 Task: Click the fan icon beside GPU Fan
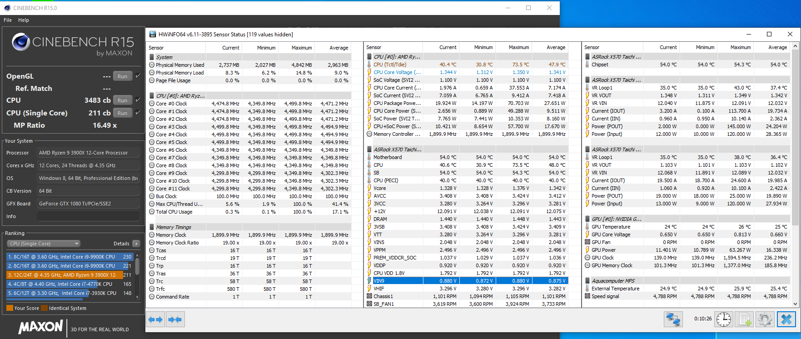(587, 242)
